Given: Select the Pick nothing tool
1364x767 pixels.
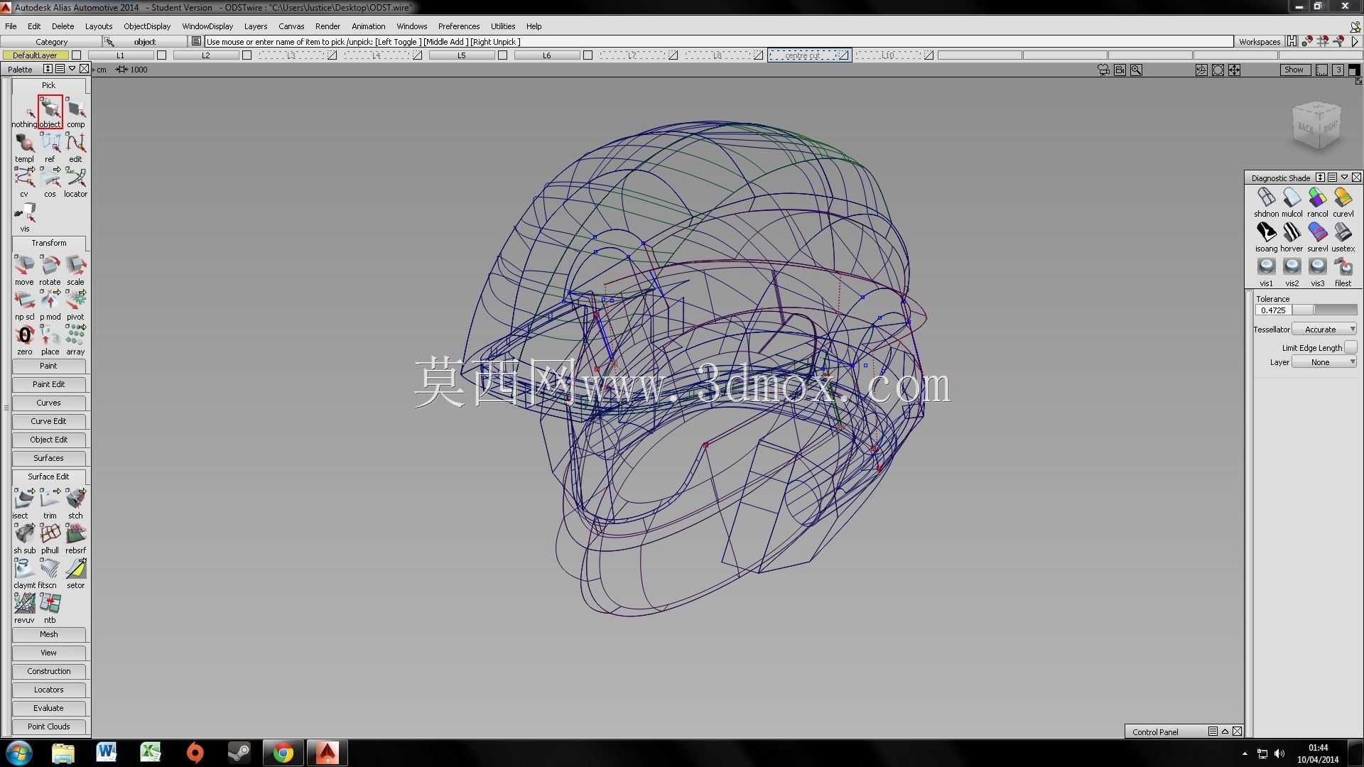Looking at the screenshot, I should (x=24, y=112).
